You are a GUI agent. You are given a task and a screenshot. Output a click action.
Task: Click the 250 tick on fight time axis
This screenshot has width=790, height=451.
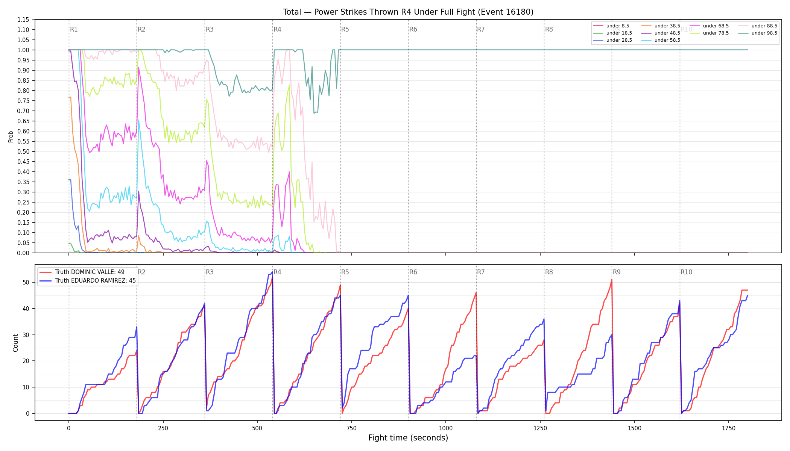(x=163, y=428)
